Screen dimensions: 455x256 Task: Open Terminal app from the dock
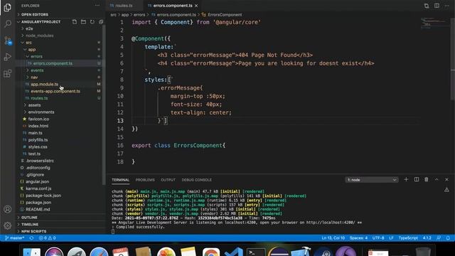256,252
